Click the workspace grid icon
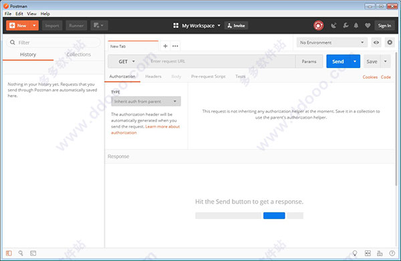Screen dimensions: 401x261 tap(176, 25)
